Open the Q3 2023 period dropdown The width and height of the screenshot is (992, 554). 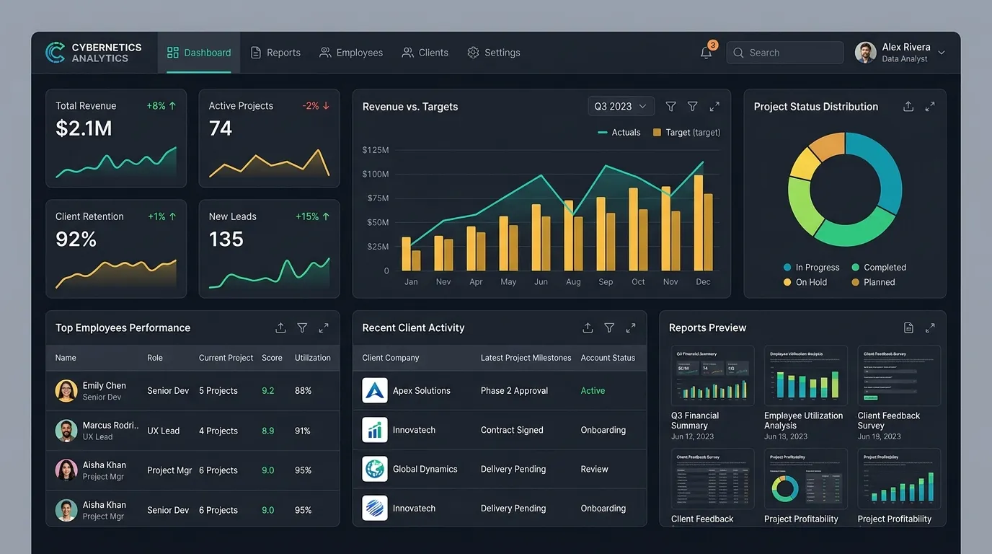pos(621,107)
